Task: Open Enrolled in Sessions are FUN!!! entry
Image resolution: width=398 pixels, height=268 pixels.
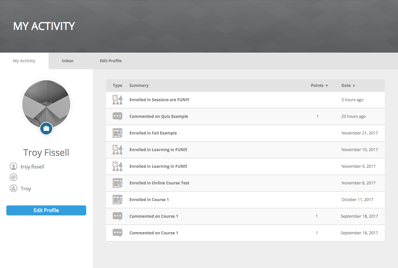Action: [159, 100]
